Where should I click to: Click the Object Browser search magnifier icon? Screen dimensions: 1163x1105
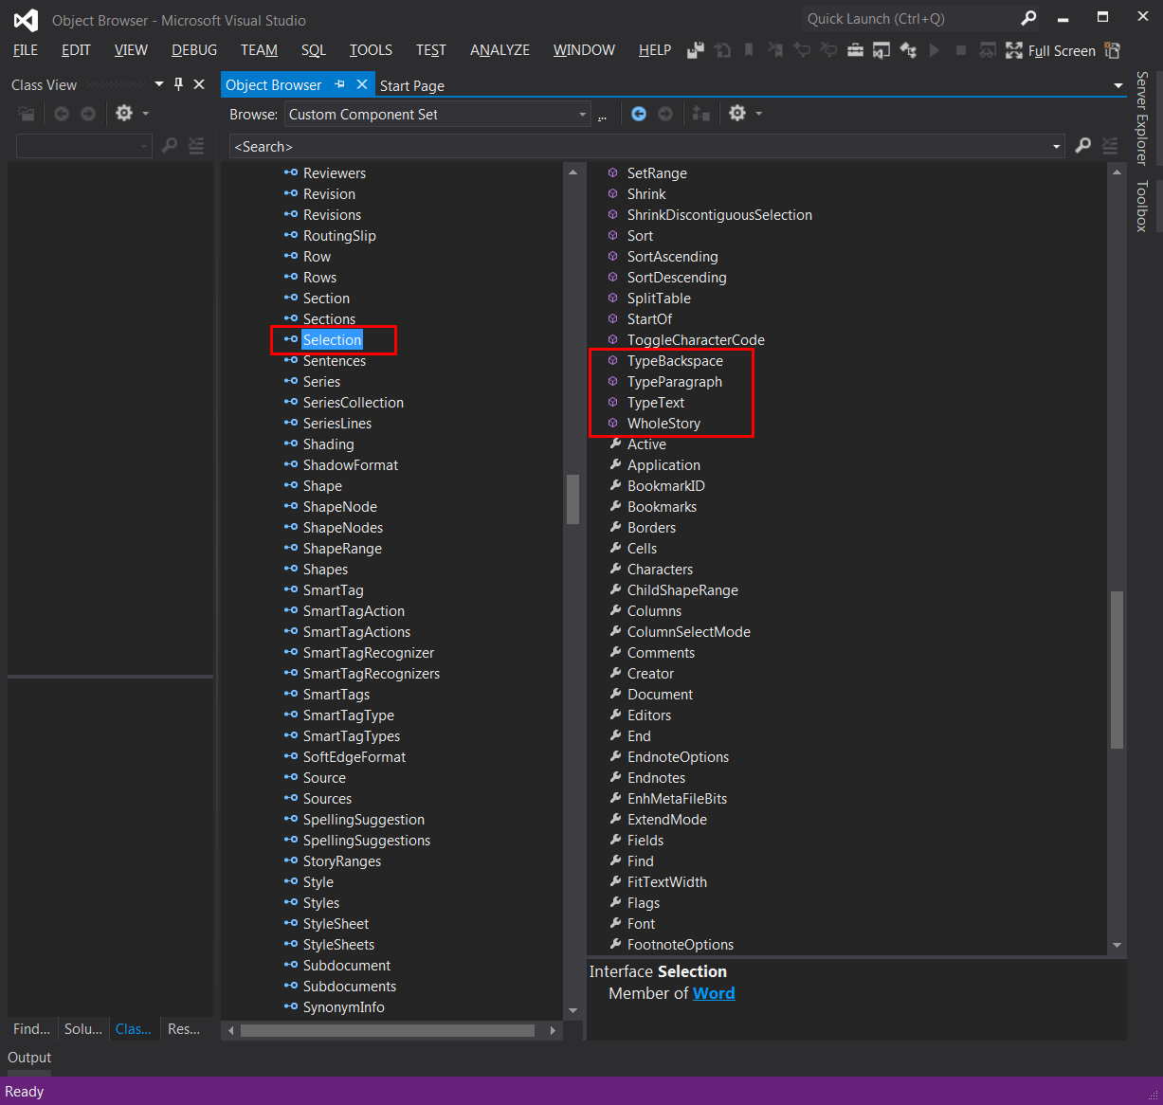1083,146
